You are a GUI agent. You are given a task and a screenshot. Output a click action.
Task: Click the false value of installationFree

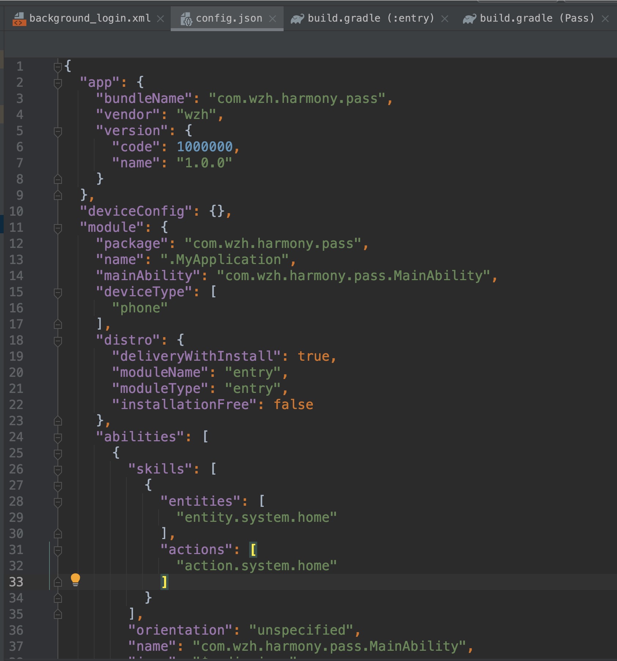pyautogui.click(x=293, y=405)
